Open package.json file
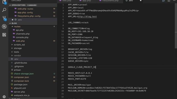Image resolution: width=177 pixels, height=99 pixels. click(x=33, y=84)
